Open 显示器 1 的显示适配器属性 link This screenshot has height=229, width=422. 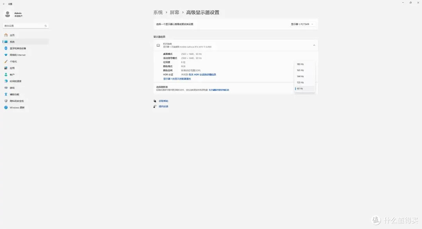coord(177,79)
